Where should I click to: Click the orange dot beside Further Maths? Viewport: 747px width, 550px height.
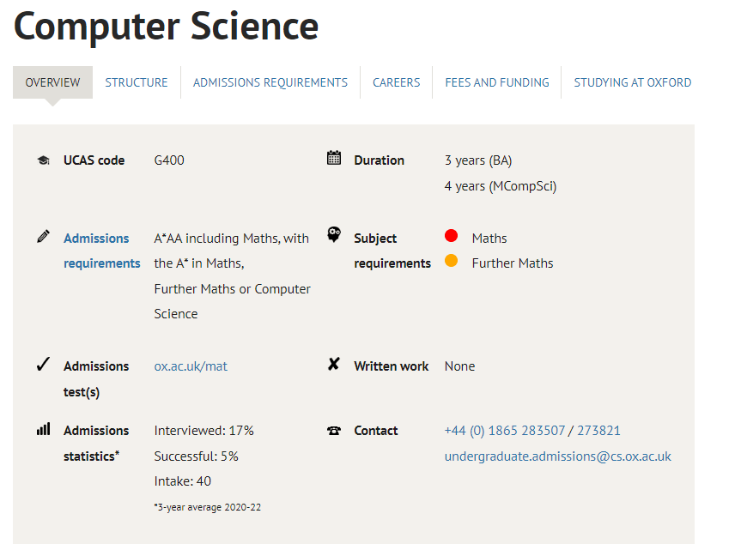click(x=452, y=262)
